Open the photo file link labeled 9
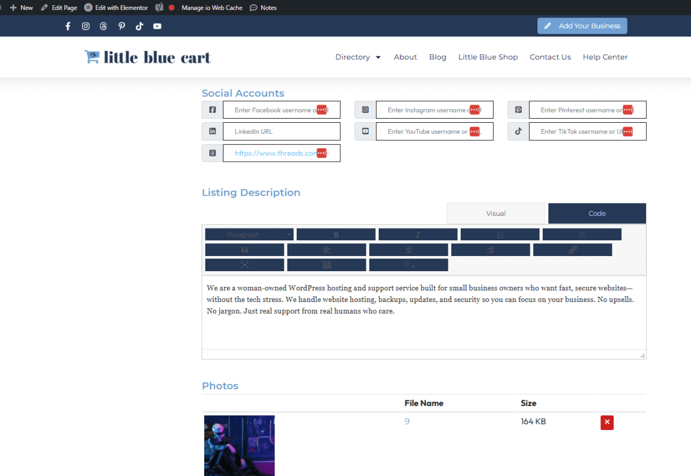The width and height of the screenshot is (691, 476). (x=407, y=421)
